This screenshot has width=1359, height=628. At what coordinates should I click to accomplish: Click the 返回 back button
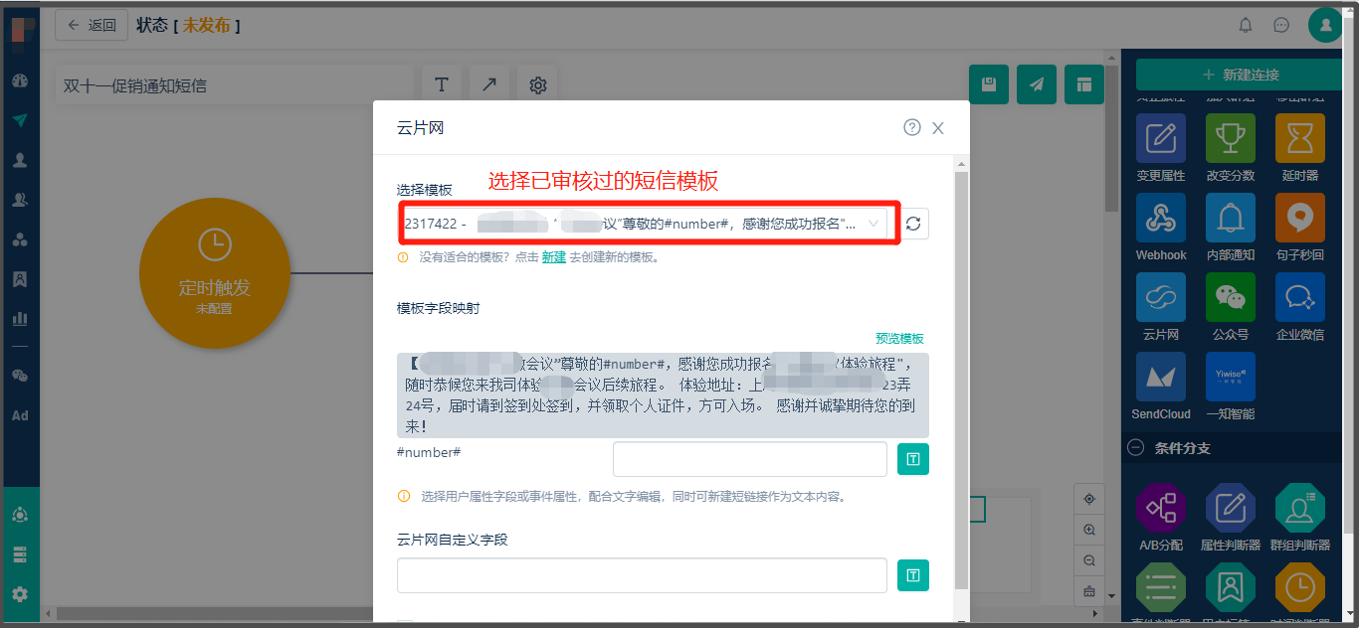pos(92,25)
